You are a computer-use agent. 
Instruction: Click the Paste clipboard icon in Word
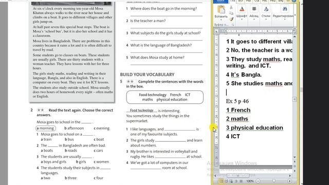click(221, 10)
